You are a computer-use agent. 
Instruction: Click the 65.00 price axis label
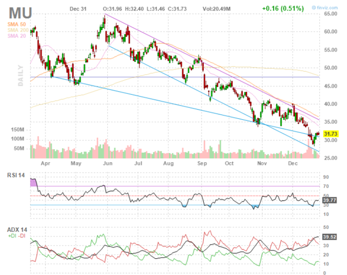[331, 14]
